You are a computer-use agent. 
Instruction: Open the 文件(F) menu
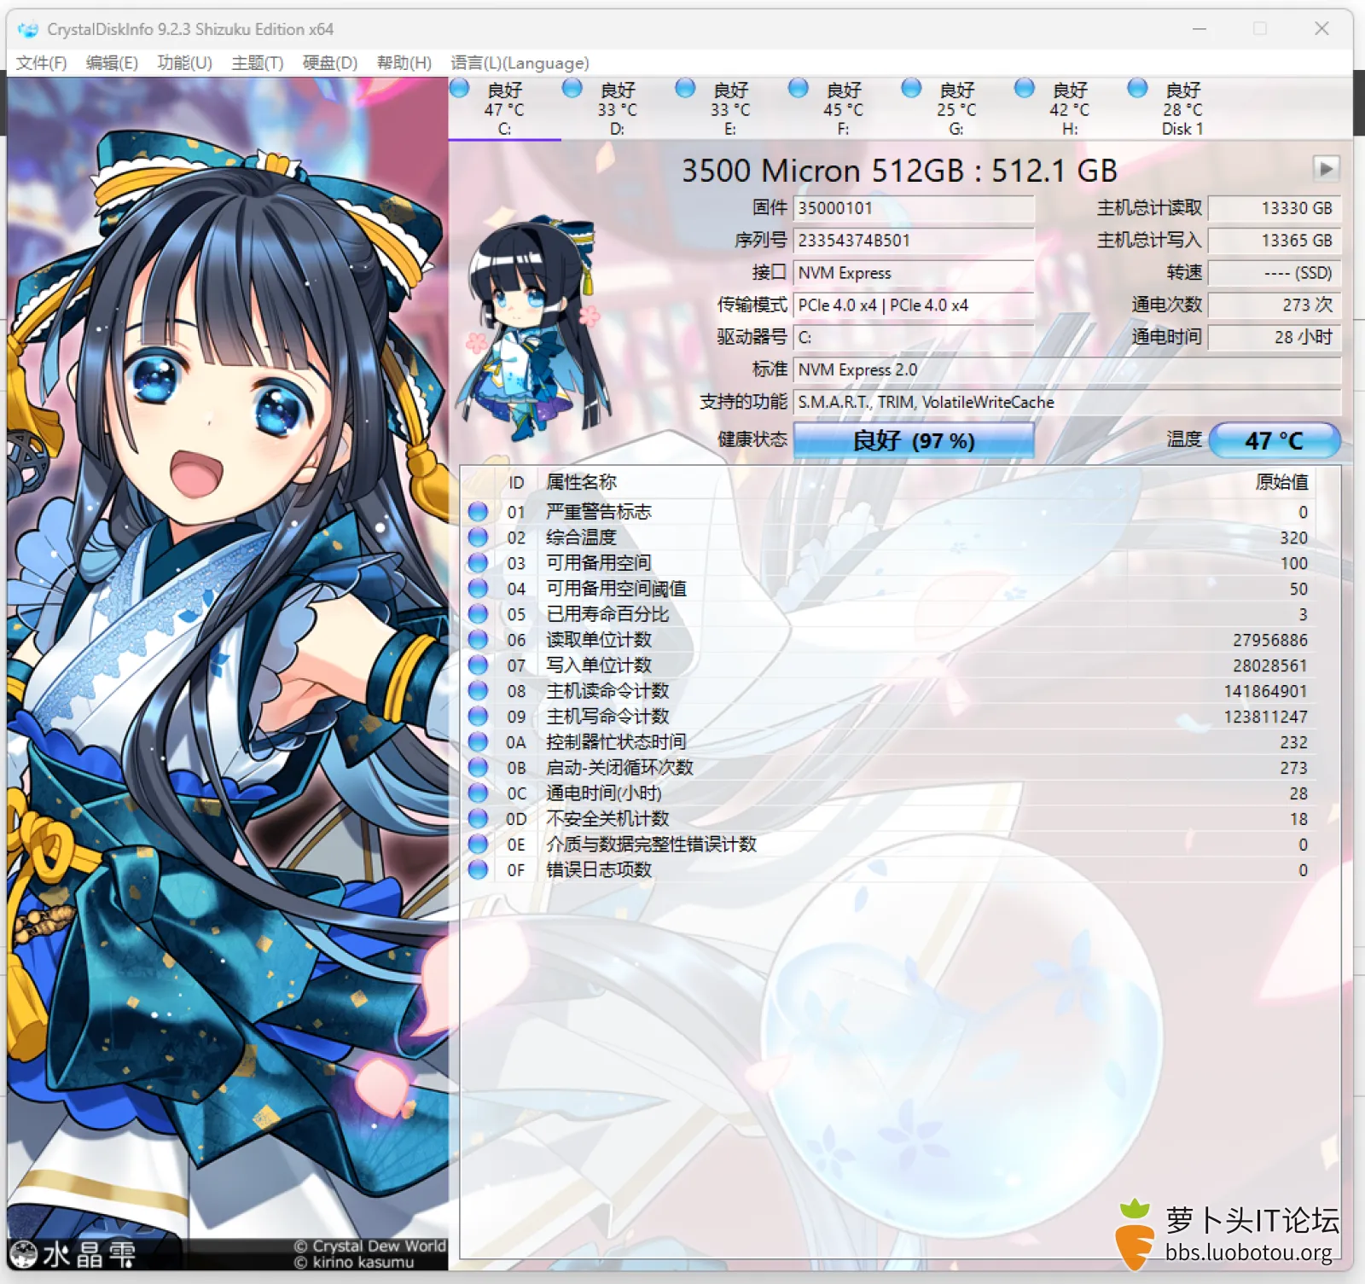click(x=41, y=63)
